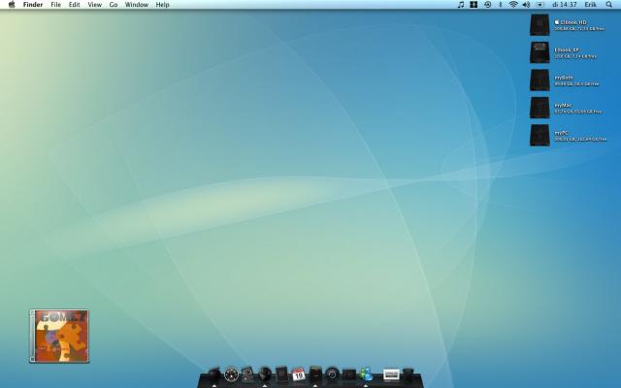
Task: Open the iCal calendar Dock icon
Action: coord(298,374)
